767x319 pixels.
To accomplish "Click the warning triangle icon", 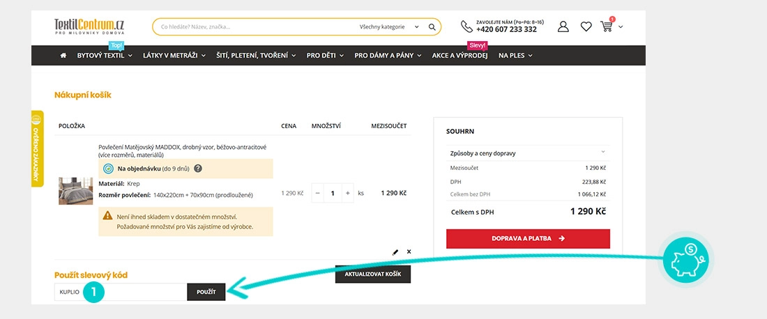I will pos(107,215).
